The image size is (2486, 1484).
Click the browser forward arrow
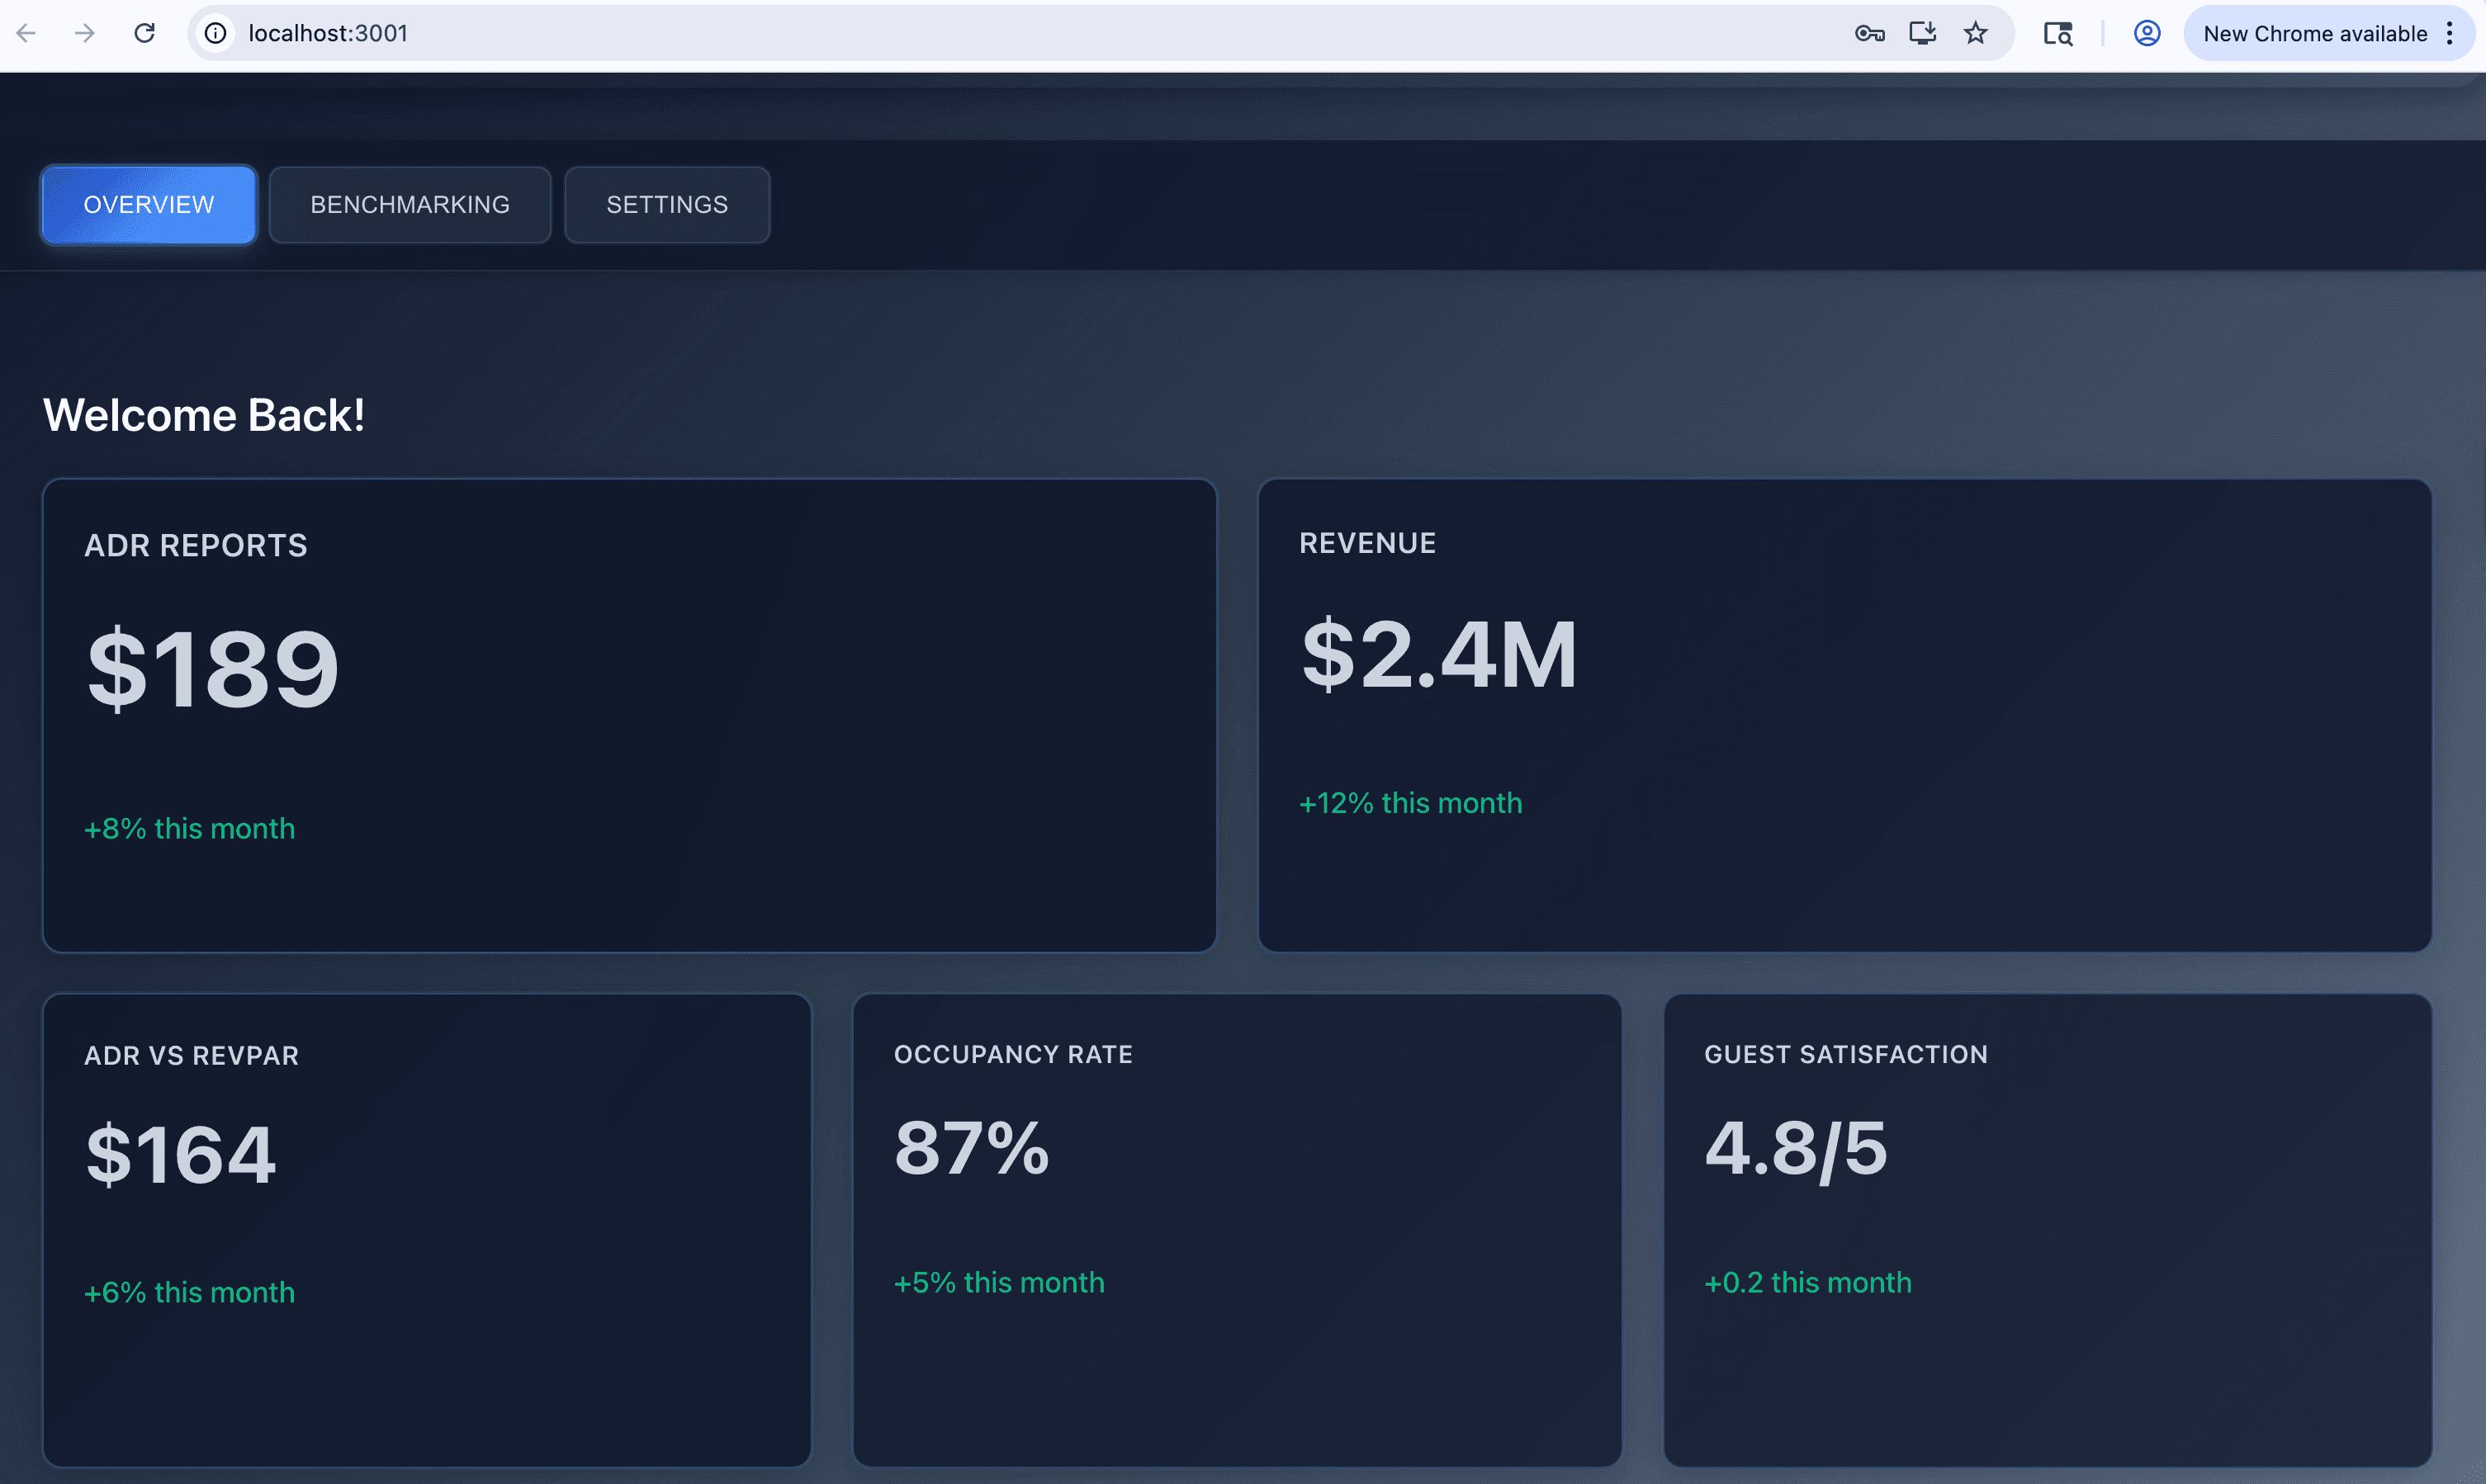[x=85, y=33]
